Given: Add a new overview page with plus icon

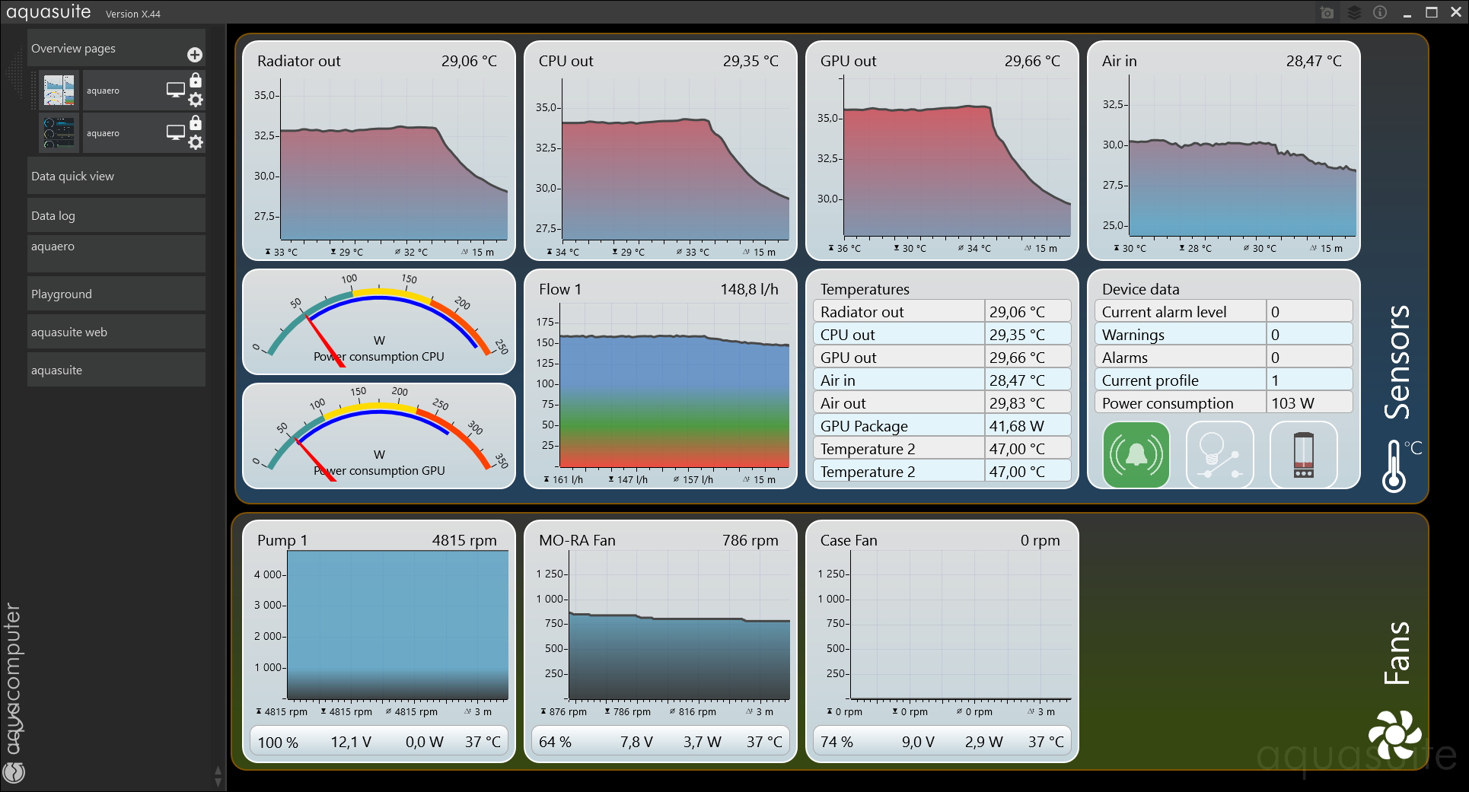Looking at the screenshot, I should coord(195,55).
